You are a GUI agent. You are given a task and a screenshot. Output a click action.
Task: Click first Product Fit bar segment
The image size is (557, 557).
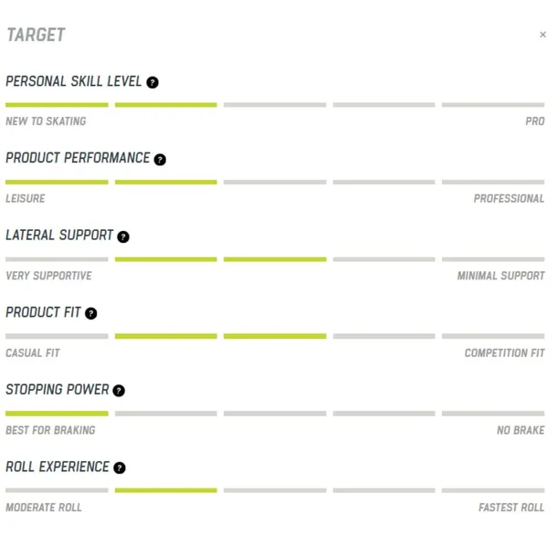[x=57, y=336]
